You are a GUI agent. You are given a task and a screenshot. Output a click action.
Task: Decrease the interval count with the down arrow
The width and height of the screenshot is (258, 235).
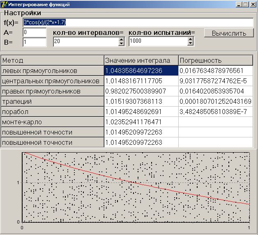[x=122, y=44]
